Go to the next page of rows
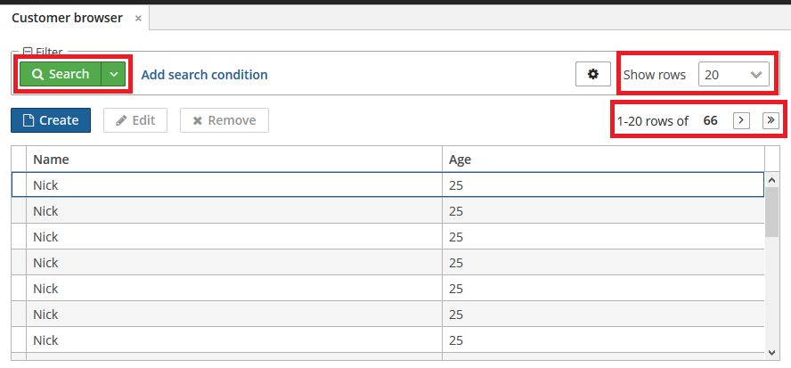This screenshot has width=791, height=368. tap(741, 120)
